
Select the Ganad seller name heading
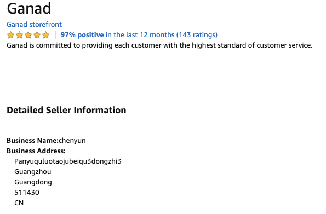pyautogui.click(x=29, y=9)
